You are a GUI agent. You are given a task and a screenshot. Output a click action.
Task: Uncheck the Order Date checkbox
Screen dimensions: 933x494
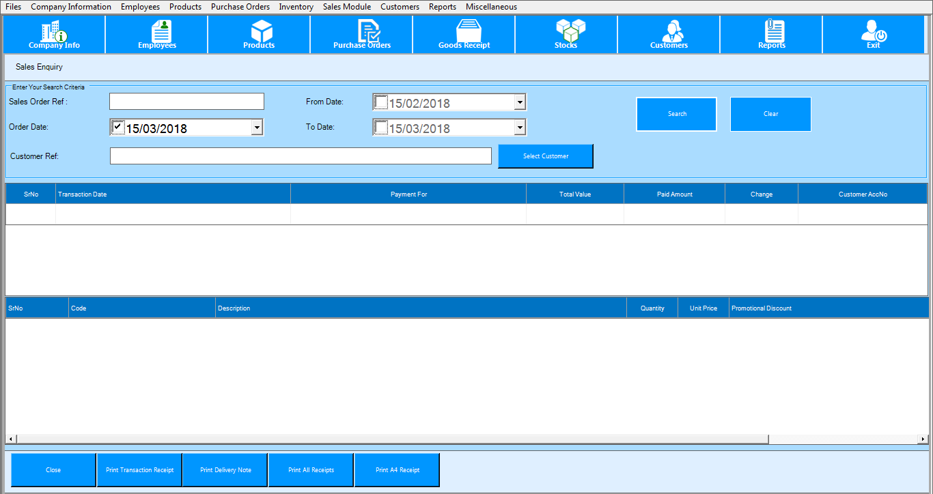point(117,127)
